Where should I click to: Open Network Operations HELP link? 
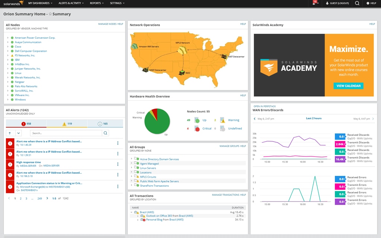pos(243,24)
